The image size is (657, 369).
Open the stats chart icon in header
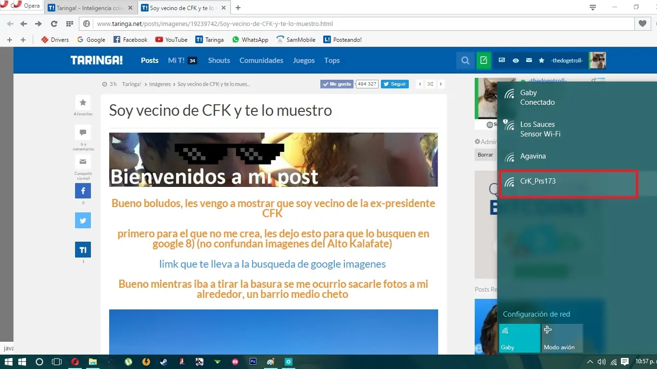[x=502, y=61]
